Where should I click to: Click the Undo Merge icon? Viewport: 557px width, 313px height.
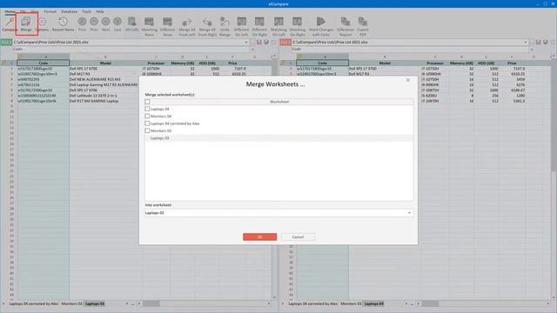click(x=225, y=26)
